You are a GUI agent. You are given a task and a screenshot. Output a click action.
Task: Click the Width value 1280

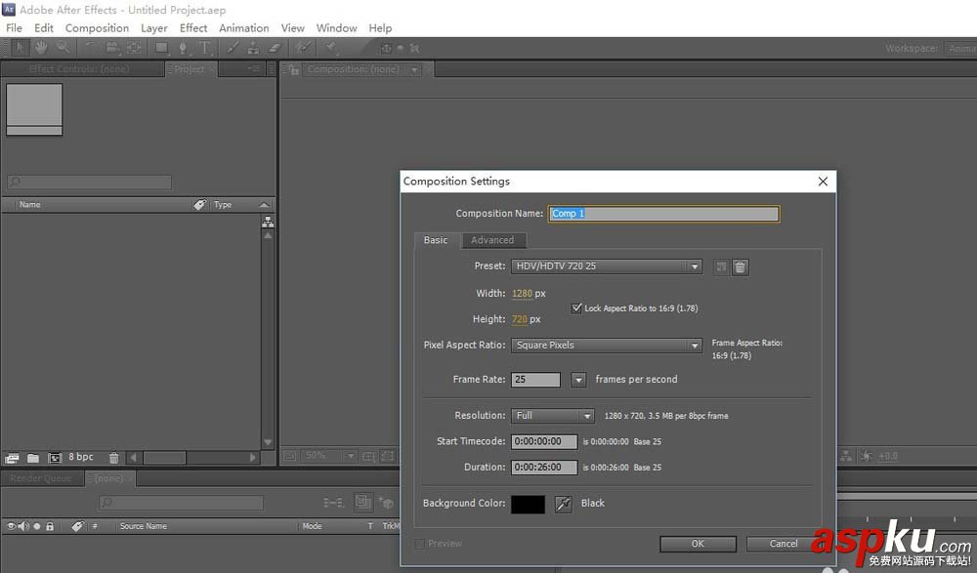pos(522,294)
